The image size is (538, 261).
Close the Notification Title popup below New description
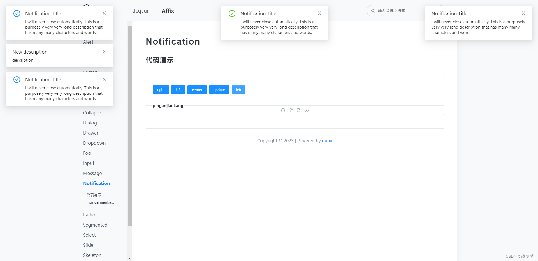point(104,79)
